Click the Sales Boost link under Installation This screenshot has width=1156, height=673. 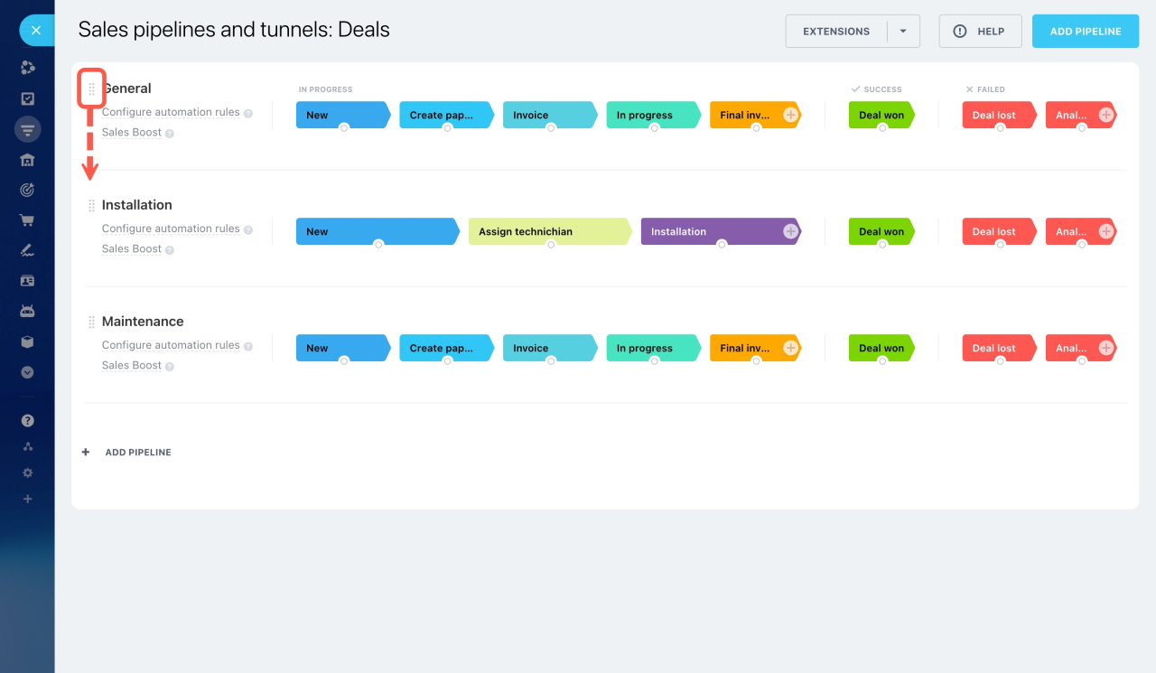[131, 248]
